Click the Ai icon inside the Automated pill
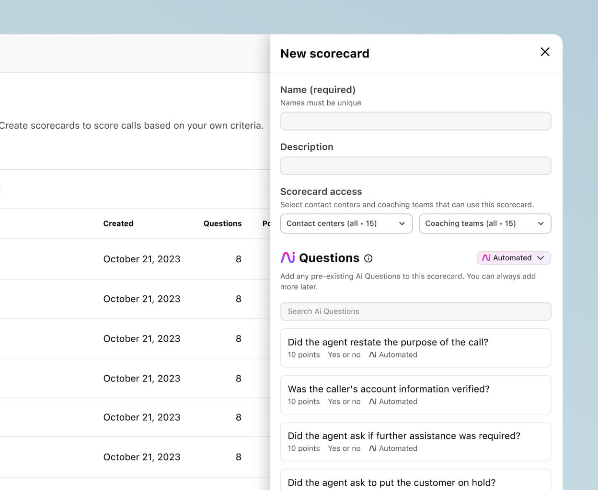Viewport: 598px width, 490px height. 485,258
